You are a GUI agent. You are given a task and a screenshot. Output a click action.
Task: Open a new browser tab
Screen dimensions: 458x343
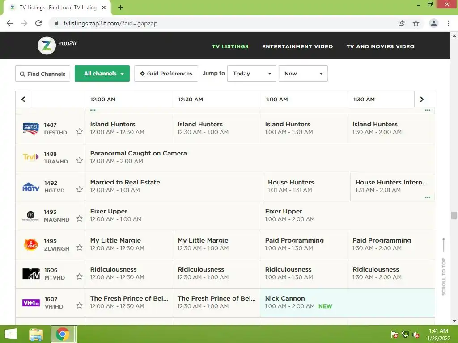click(121, 8)
